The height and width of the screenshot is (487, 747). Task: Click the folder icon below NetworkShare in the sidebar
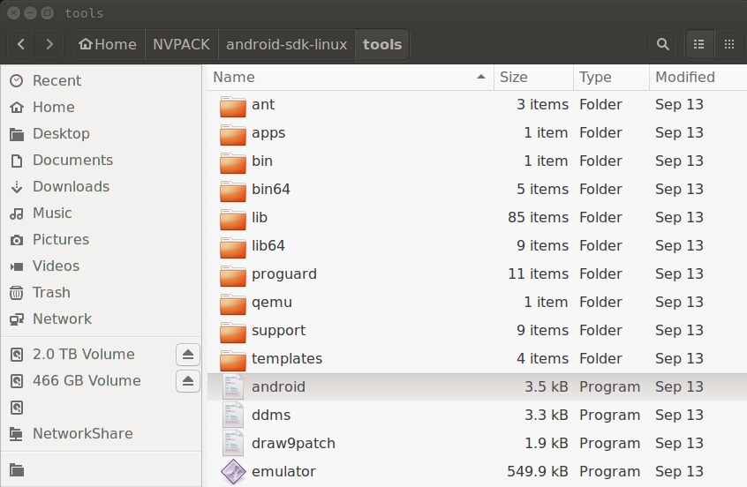point(17,470)
